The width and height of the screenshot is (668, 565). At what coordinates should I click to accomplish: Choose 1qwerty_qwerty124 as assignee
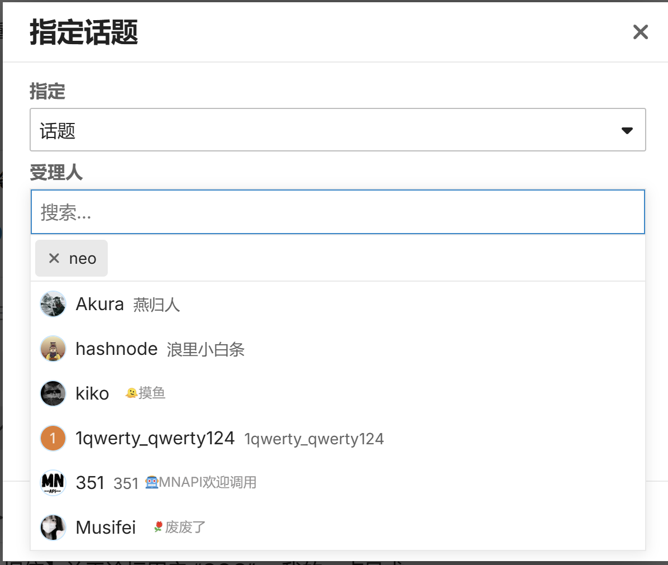338,438
